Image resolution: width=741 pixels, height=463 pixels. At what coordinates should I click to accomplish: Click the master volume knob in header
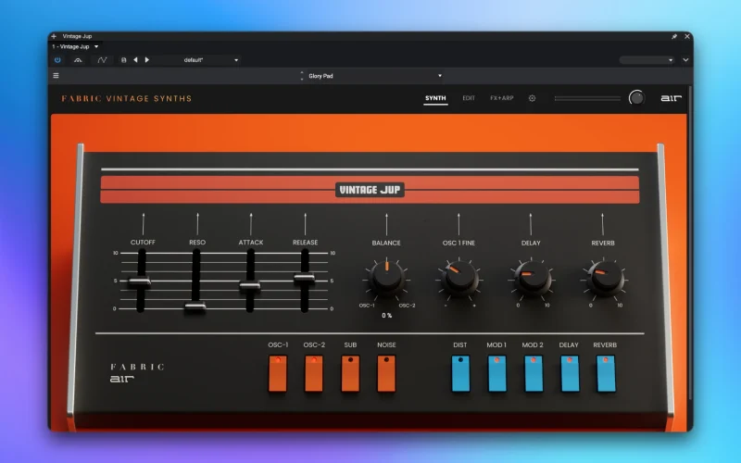[x=636, y=98]
